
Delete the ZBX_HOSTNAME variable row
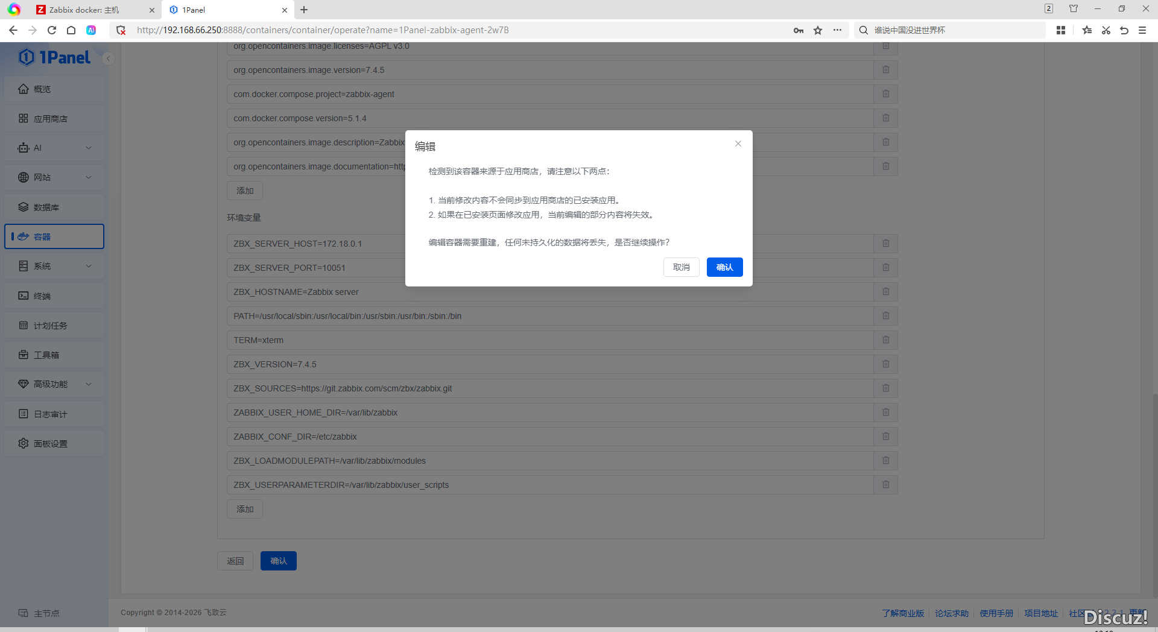(886, 292)
